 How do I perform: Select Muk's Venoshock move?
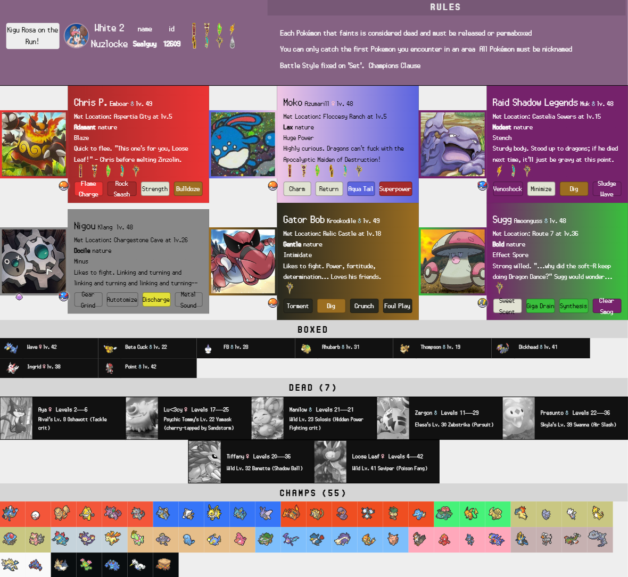(507, 189)
